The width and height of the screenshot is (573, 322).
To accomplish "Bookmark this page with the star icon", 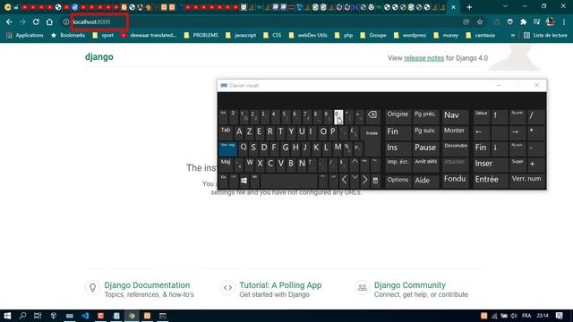I will pos(480,21).
